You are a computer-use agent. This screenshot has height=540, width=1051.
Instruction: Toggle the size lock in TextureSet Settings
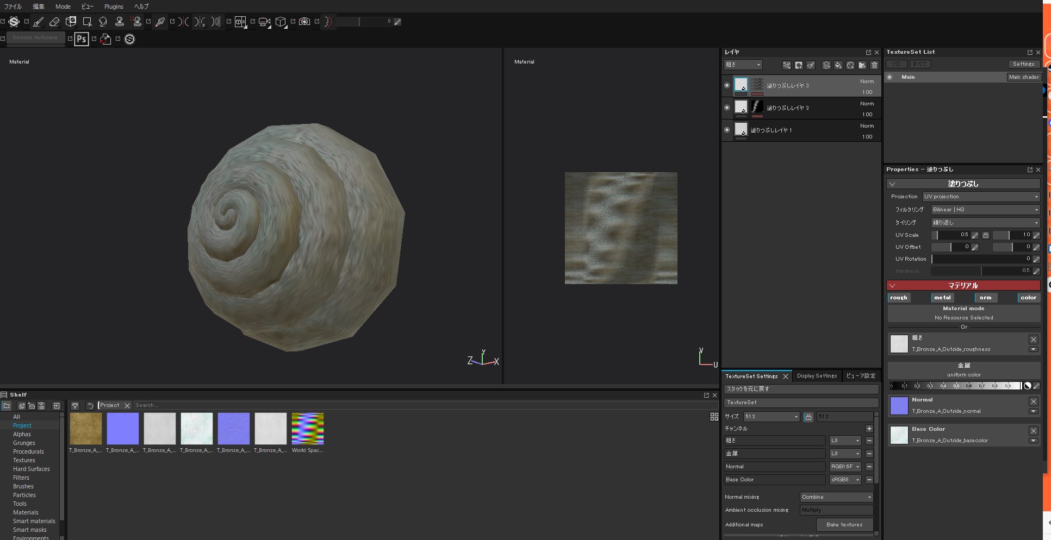tap(809, 417)
